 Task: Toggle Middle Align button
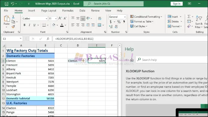point(78,18)
